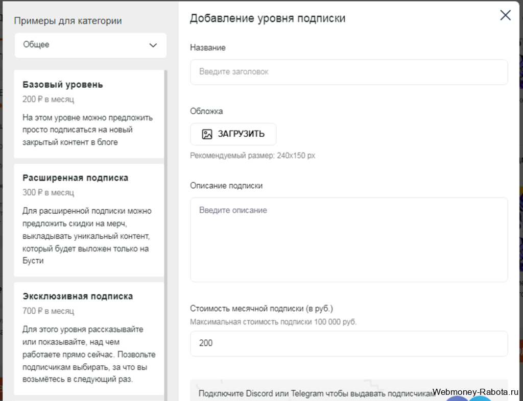This screenshot has width=523, height=401.
Task: Click the ЗАГРУЗИТЬ cover upload button
Action: click(233, 134)
